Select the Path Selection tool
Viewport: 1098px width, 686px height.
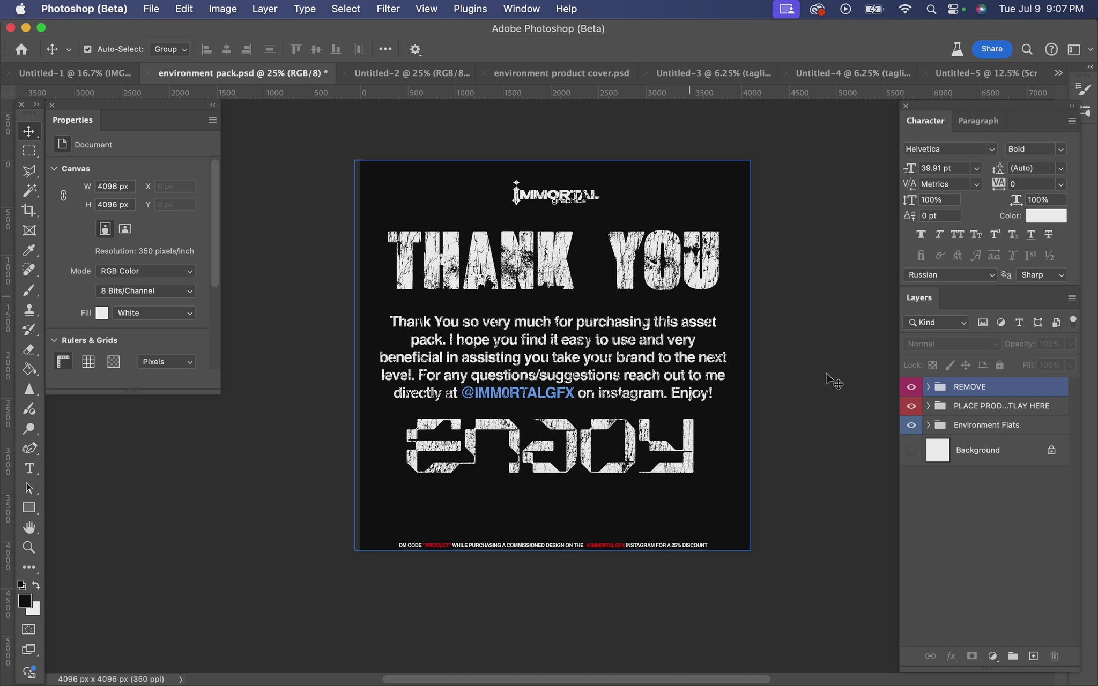(x=29, y=488)
